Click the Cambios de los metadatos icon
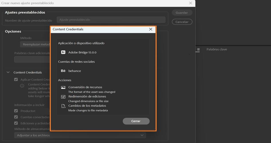 coord(63,106)
